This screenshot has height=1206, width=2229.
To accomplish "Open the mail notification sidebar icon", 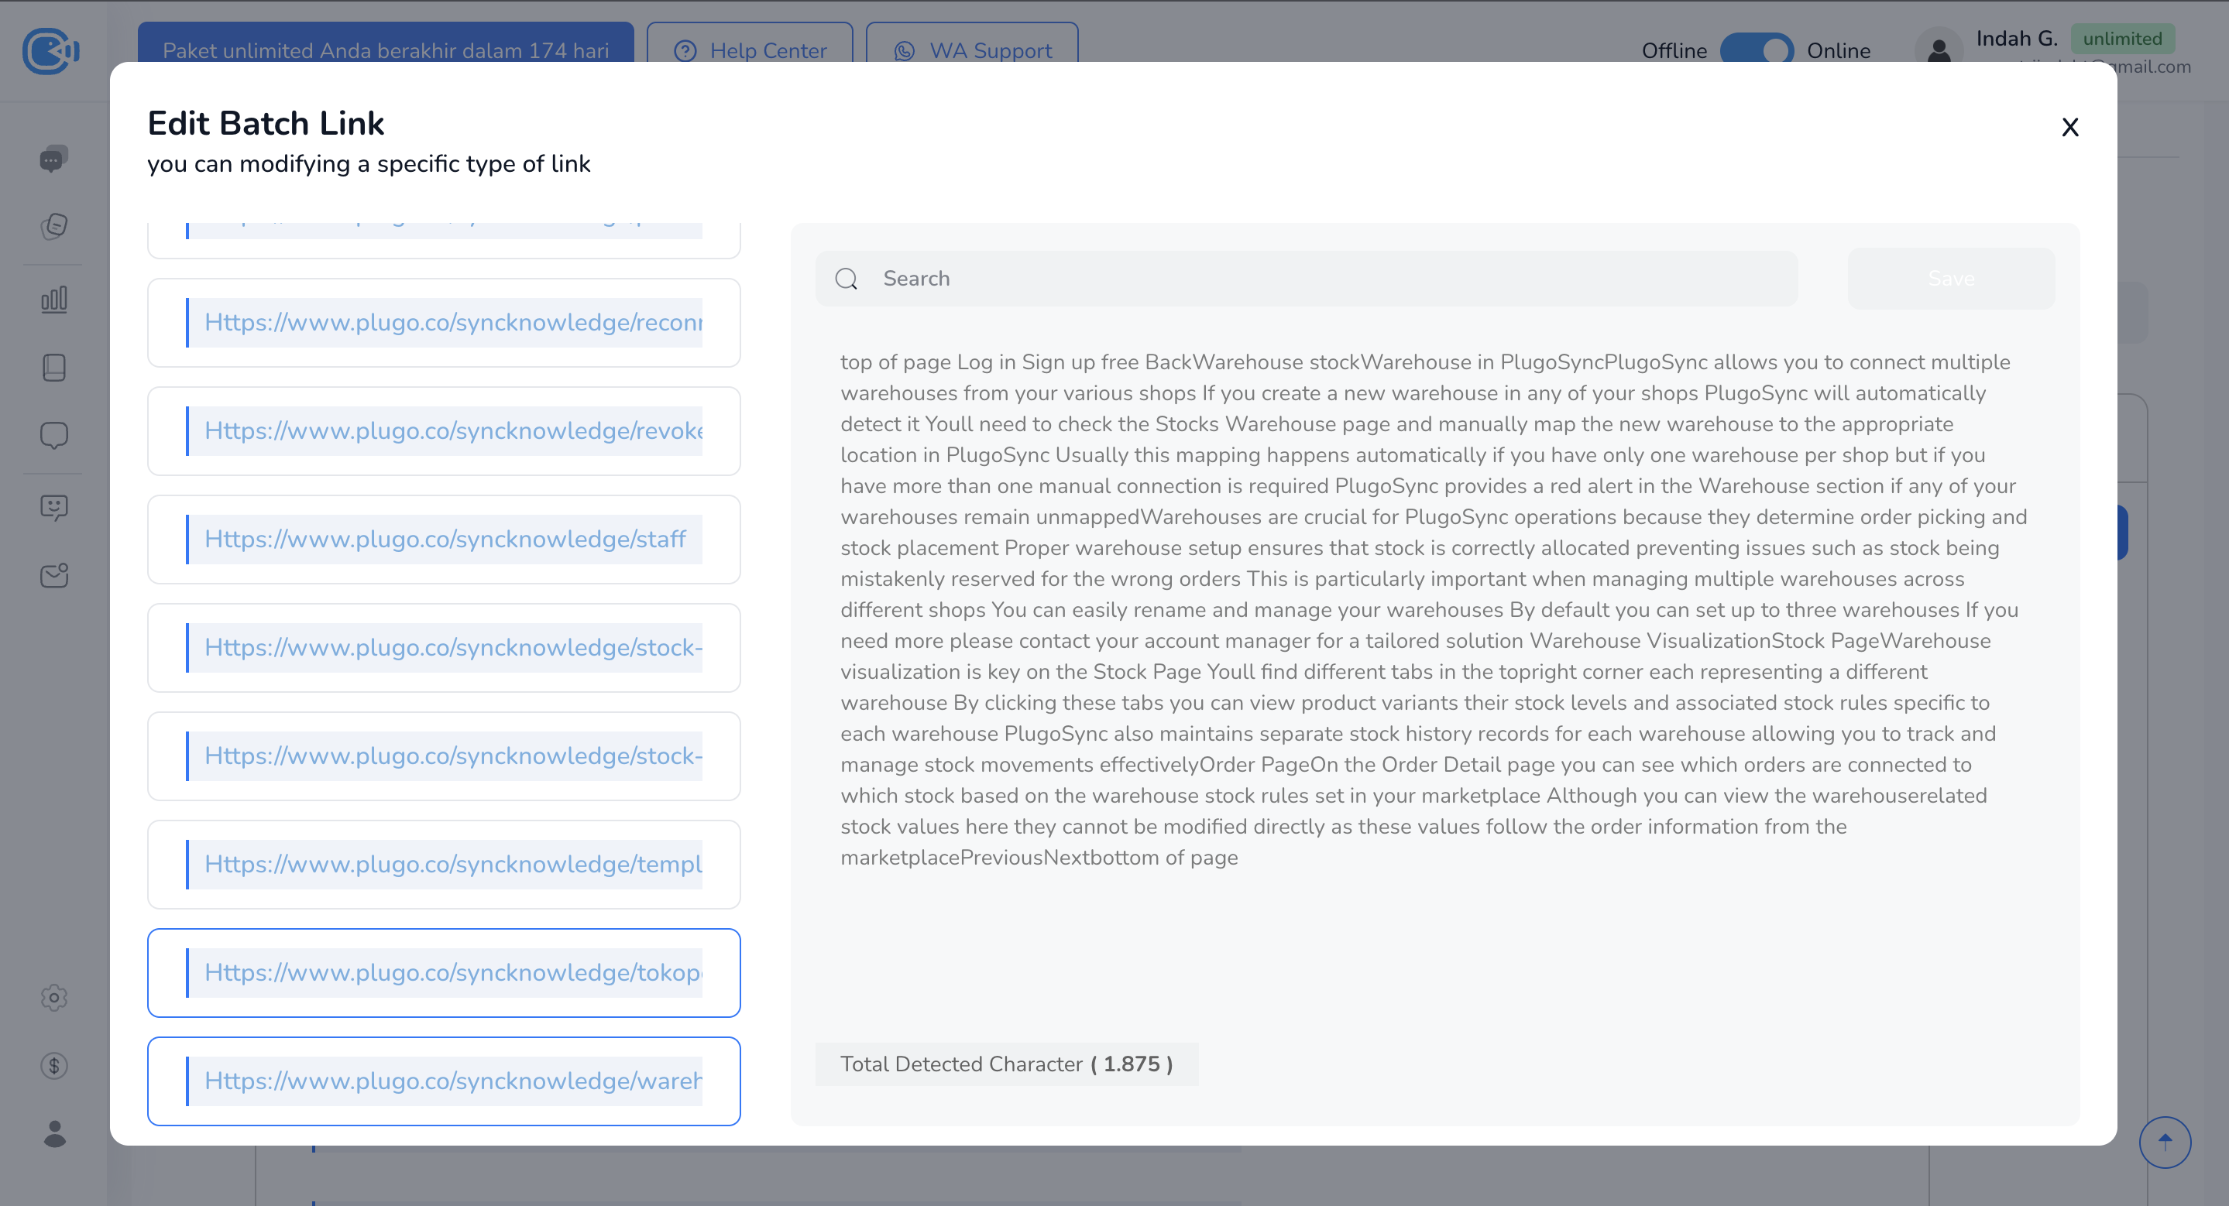I will pyautogui.click(x=53, y=575).
